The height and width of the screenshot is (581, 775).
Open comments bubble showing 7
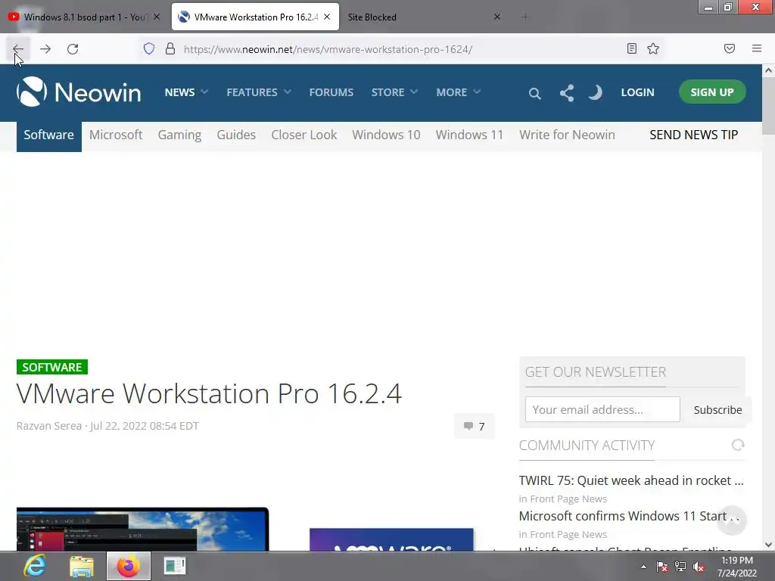pyautogui.click(x=474, y=427)
